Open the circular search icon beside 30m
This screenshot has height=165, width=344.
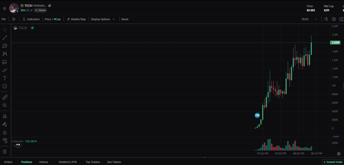[28, 10]
